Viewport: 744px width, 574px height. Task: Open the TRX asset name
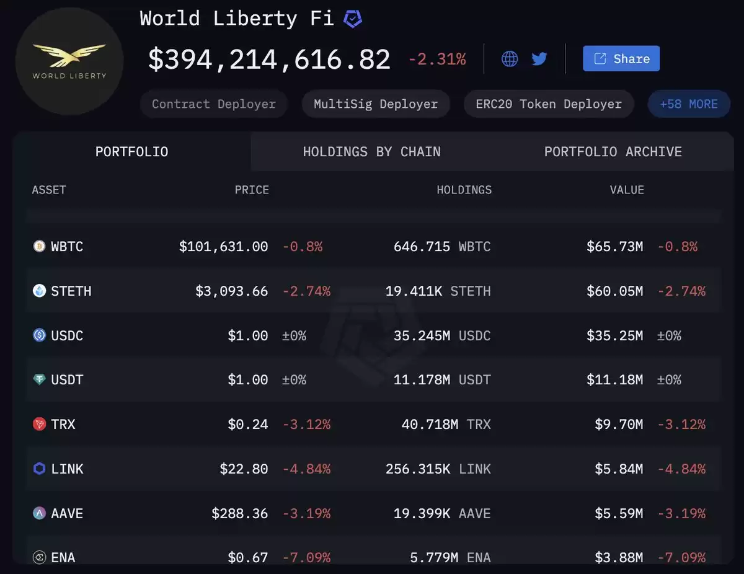[63, 424]
